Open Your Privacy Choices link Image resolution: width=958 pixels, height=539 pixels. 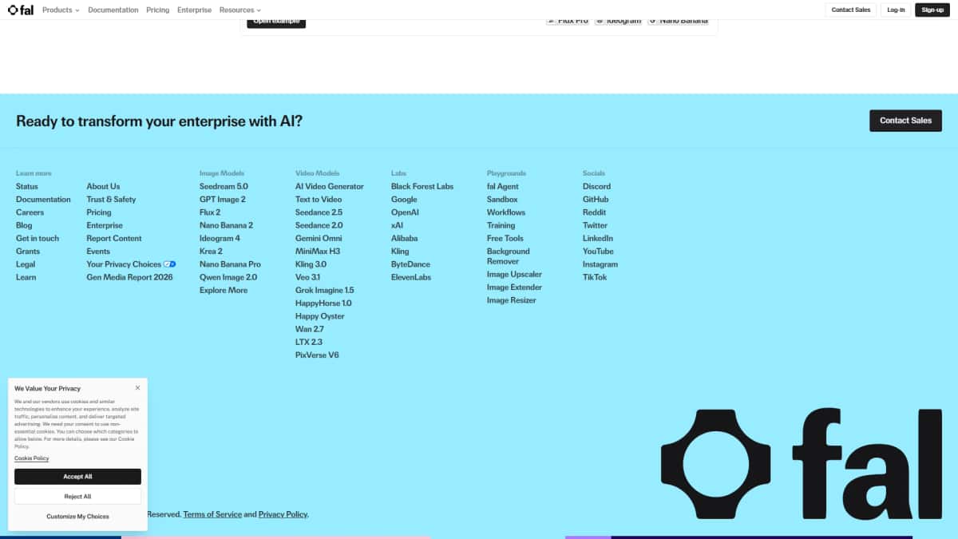point(124,264)
